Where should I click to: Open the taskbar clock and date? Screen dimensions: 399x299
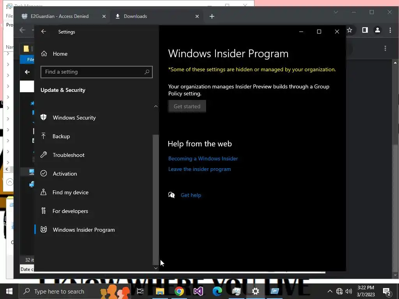[365, 291]
